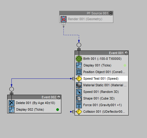
Task: Select Display 002 (Ticks) row
Action: pos(34,110)
